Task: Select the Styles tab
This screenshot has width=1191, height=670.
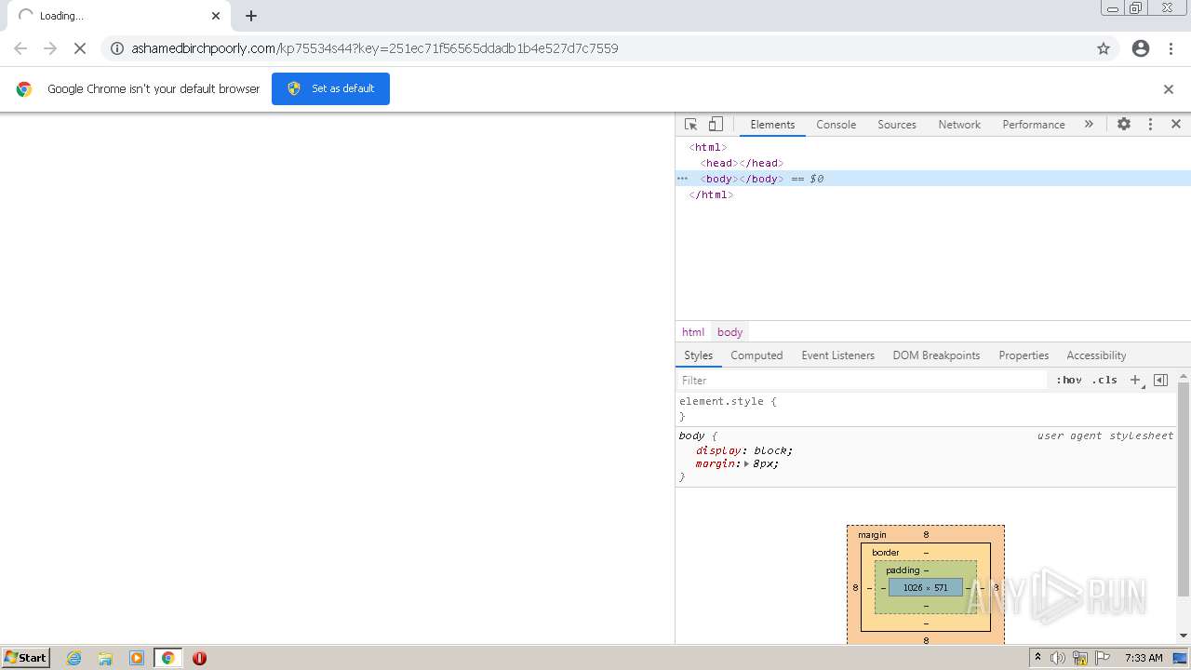Action: (x=698, y=355)
